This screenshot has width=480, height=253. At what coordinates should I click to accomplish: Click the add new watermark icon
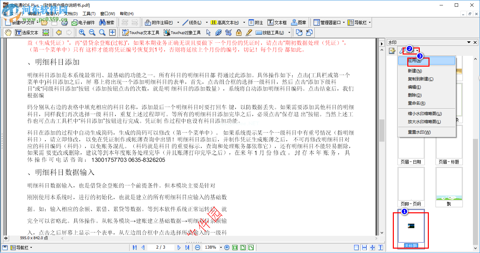[x=392, y=51]
